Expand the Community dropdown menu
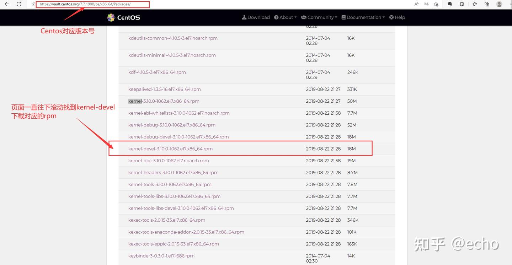This screenshot has width=512, height=265. tap(319, 17)
